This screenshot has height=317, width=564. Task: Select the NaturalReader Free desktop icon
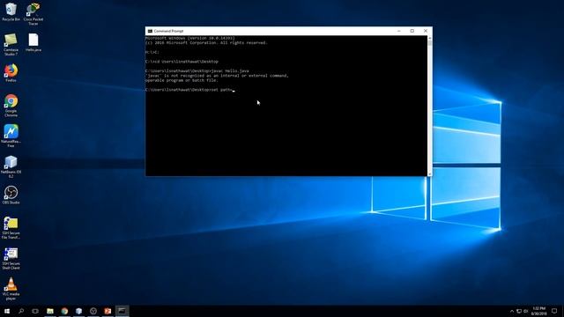[11, 136]
